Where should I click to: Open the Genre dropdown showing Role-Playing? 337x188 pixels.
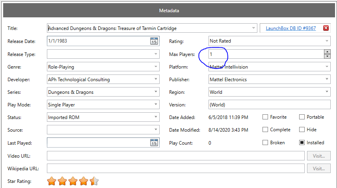click(x=156, y=67)
